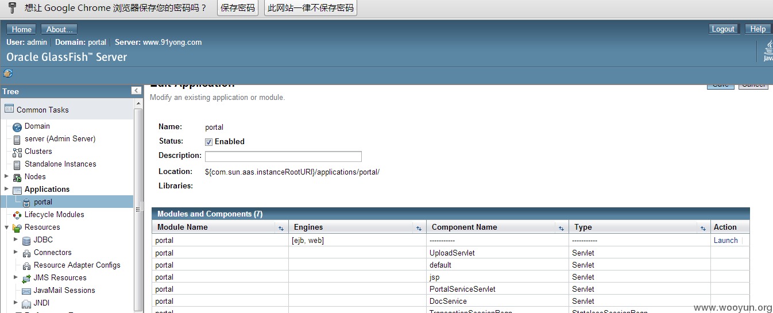Open JavaMail Sessions node
This screenshot has height=313, width=773.
point(64,290)
